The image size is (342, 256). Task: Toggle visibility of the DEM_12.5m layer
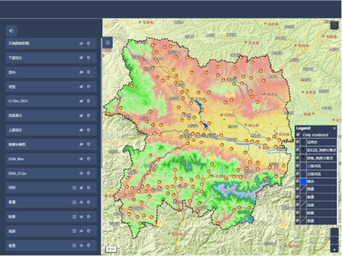pyautogui.click(x=81, y=173)
